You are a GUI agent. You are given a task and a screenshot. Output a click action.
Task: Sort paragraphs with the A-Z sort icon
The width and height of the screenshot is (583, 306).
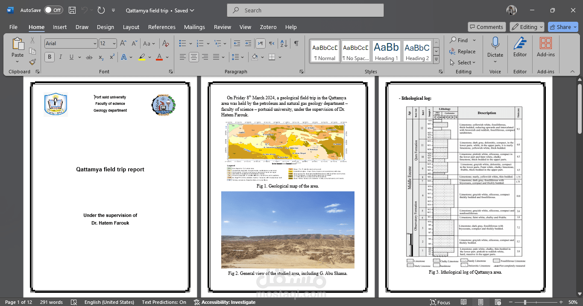(x=283, y=43)
